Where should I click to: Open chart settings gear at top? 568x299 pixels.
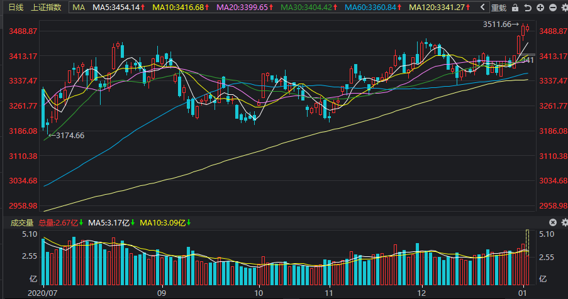564,8
